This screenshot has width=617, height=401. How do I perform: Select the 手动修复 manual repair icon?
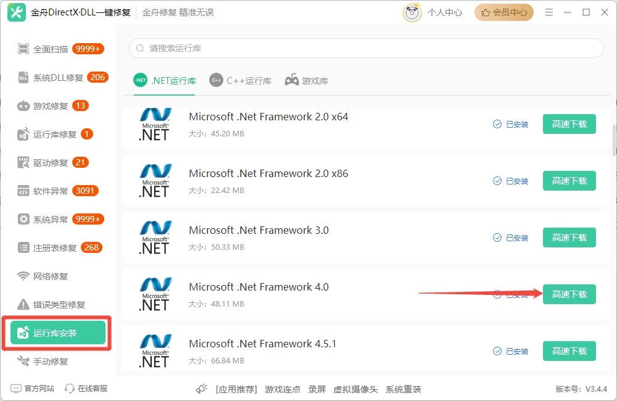(x=23, y=361)
